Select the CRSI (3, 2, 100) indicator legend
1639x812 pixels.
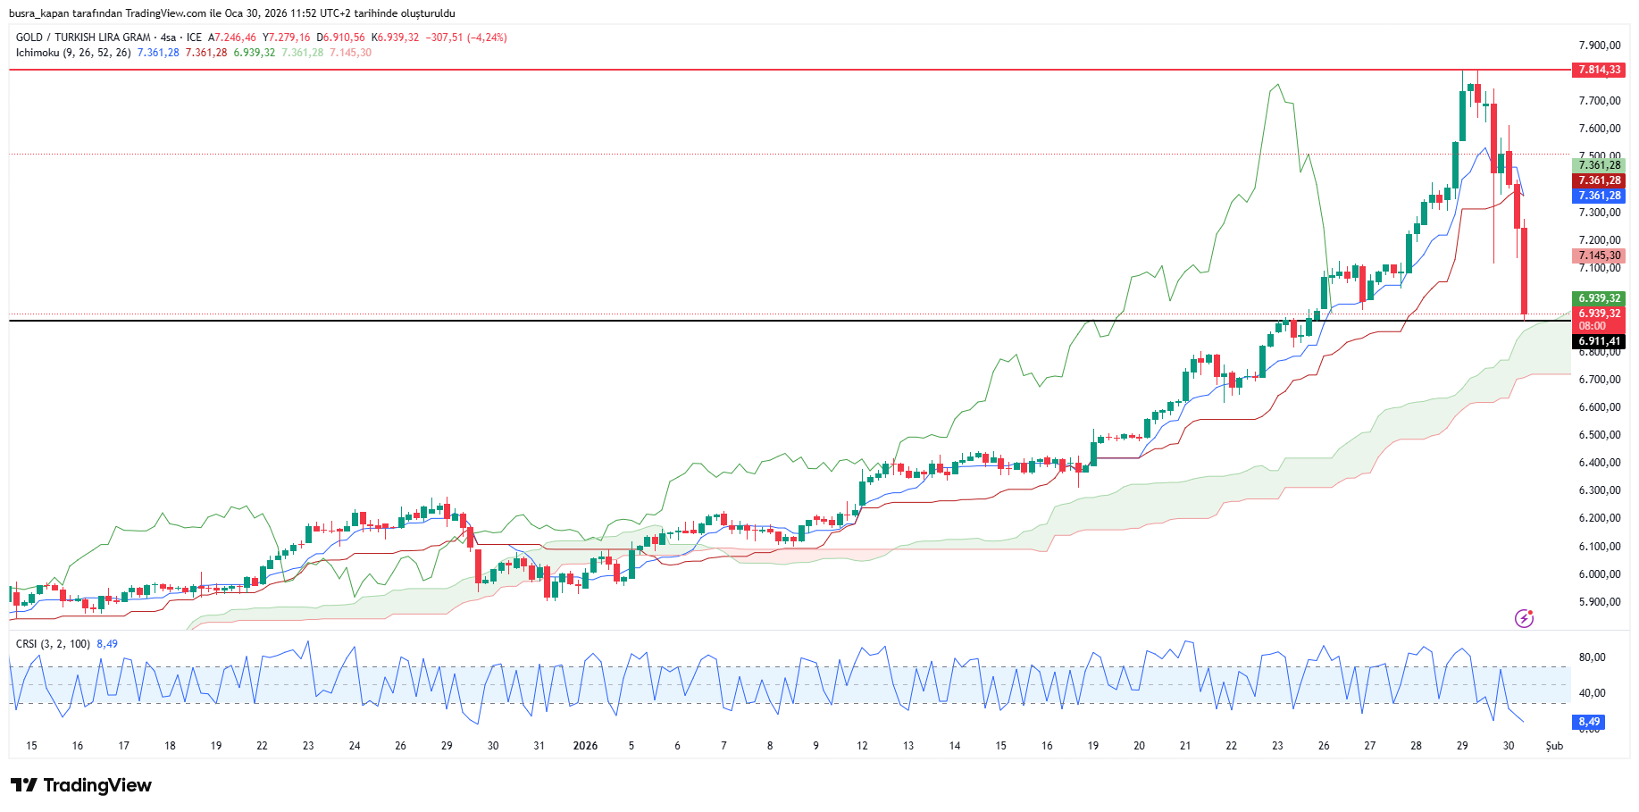(53, 644)
